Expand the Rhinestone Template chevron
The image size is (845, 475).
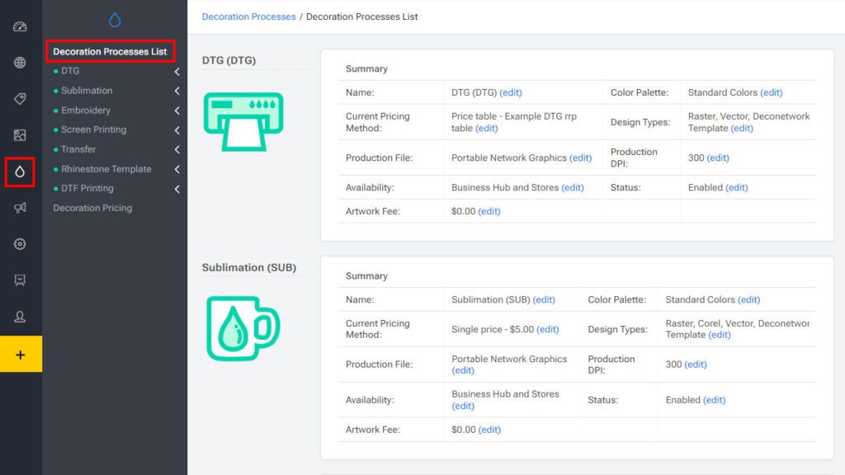177,170
